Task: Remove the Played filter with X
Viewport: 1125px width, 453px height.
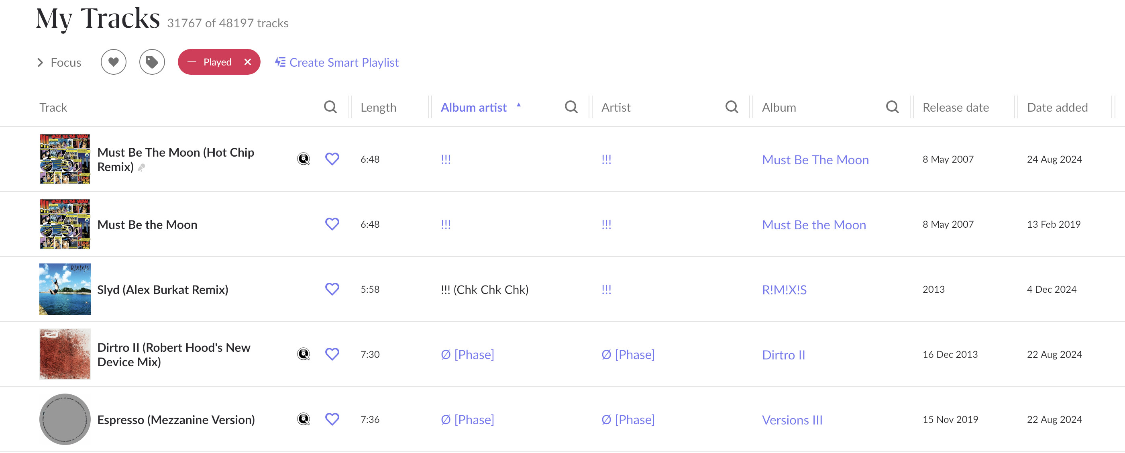Action: 248,62
